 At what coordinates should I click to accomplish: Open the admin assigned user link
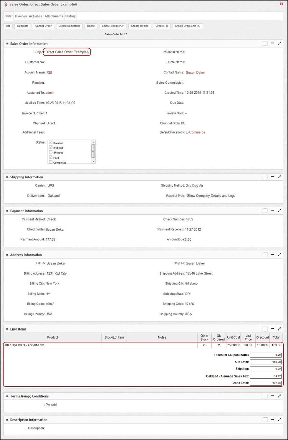[50, 93]
